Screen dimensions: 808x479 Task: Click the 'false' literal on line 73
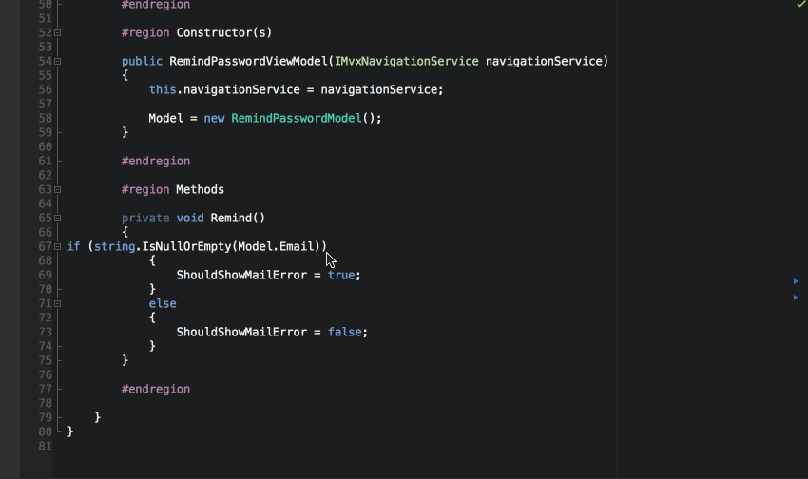click(345, 333)
